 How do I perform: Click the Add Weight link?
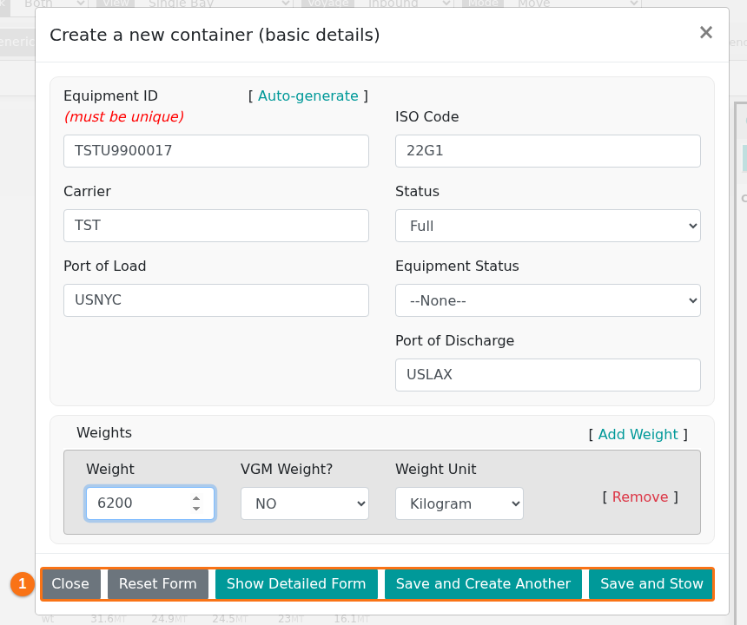pos(638,434)
